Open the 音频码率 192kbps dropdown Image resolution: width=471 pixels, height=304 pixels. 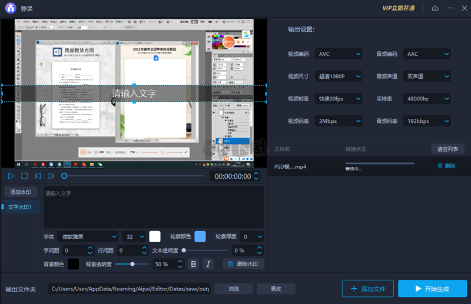tap(426, 121)
